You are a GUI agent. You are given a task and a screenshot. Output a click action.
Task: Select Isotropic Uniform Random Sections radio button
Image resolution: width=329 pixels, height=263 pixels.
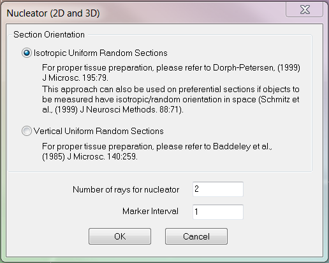point(27,53)
